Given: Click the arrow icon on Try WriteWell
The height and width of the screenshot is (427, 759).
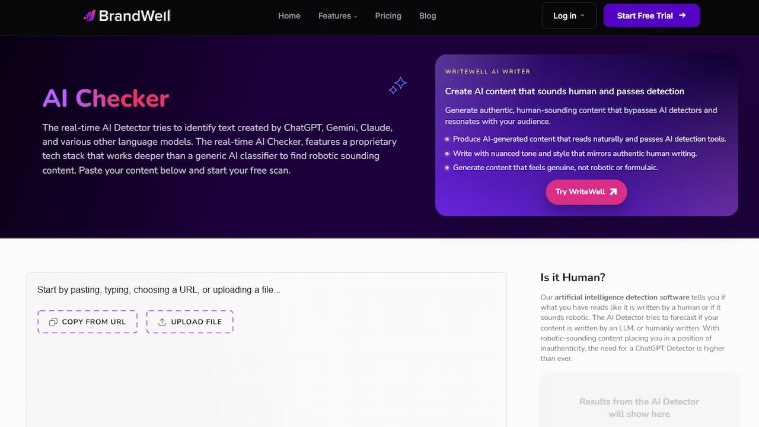Looking at the screenshot, I should point(613,192).
